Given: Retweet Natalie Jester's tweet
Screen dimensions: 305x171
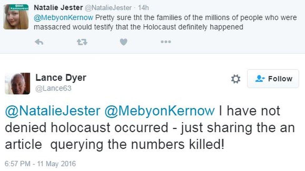Looking at the screenshot, I should tap(82, 42).
